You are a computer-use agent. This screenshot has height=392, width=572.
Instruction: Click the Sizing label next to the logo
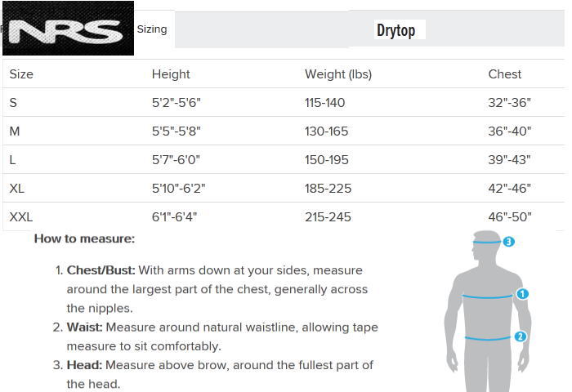point(152,29)
